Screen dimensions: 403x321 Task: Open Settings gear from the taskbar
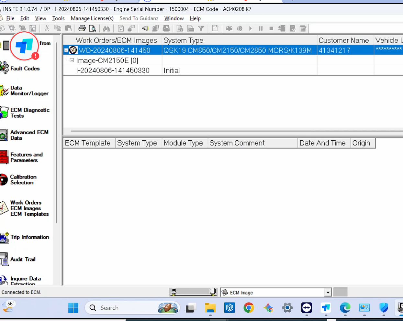coord(287,308)
